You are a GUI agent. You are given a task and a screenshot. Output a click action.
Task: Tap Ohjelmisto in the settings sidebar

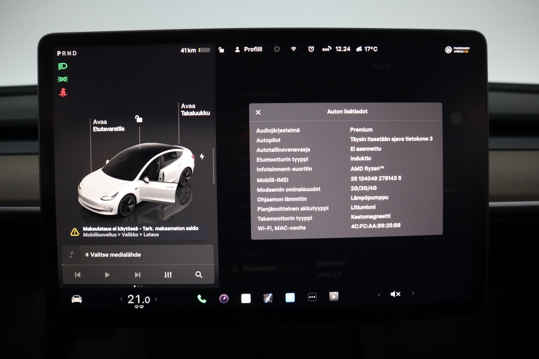tap(260, 268)
